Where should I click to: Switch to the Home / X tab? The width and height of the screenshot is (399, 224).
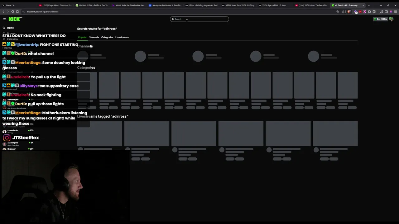pyautogui.click(x=18, y=5)
